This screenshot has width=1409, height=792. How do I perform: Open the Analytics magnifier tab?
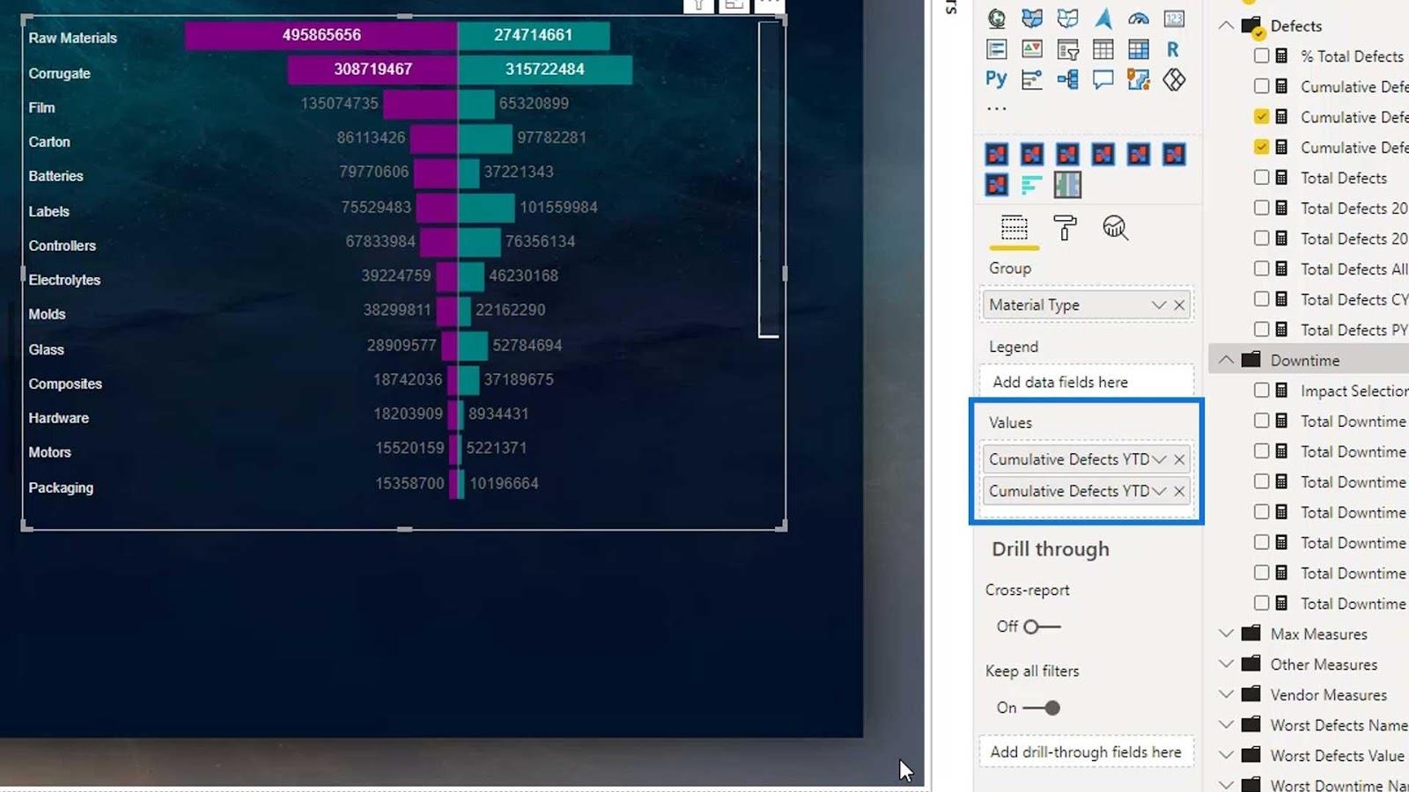[x=1115, y=228]
